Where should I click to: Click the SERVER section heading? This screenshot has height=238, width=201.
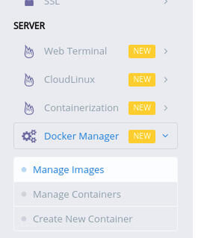pyautogui.click(x=29, y=26)
